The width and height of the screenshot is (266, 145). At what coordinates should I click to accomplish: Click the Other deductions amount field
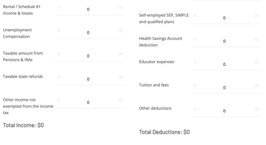224,111
